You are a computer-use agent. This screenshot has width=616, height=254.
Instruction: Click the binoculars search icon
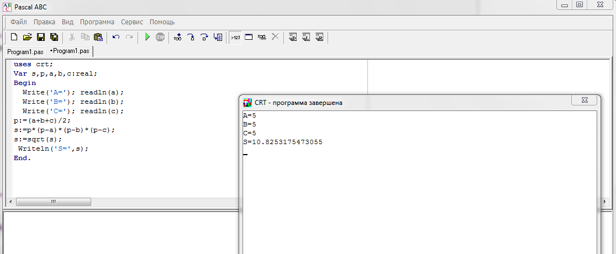(262, 37)
